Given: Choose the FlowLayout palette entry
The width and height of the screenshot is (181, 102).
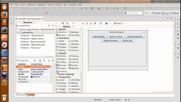Looking at the screenshot, I should tap(74, 56).
